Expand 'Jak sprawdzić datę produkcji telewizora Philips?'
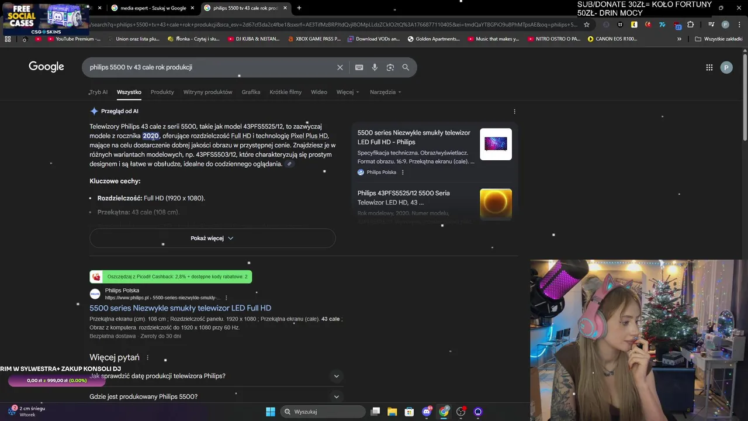 point(216,376)
